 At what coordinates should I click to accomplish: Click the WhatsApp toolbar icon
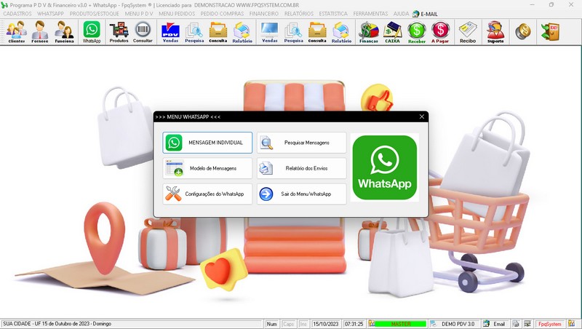pyautogui.click(x=92, y=32)
